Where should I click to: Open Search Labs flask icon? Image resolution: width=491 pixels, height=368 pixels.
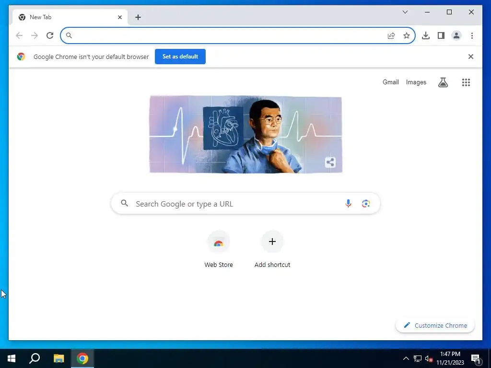coord(443,82)
